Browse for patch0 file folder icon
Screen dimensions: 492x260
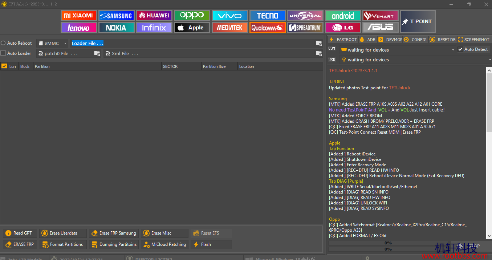(97, 53)
